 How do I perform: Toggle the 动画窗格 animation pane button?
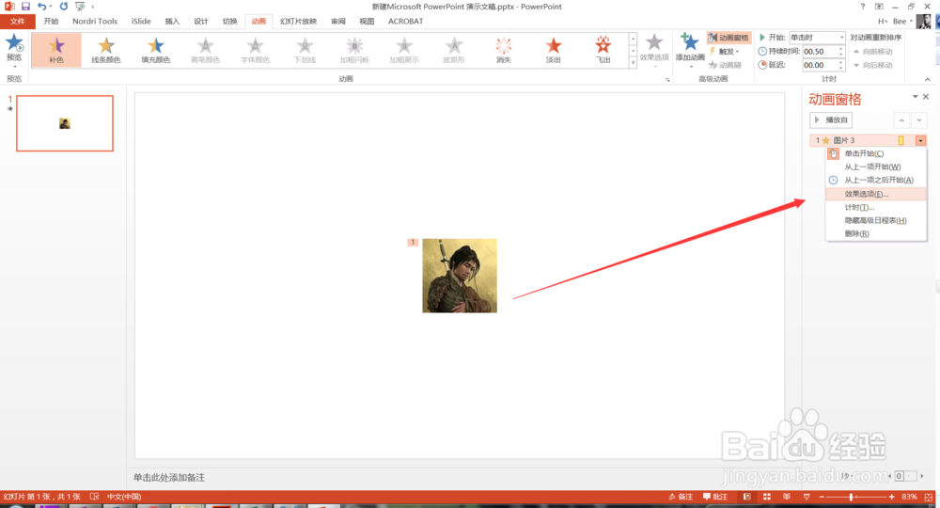[x=728, y=38]
